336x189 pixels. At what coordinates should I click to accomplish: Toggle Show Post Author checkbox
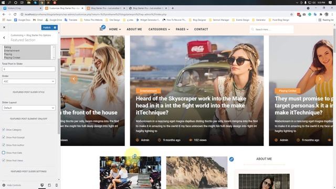tap(4, 145)
